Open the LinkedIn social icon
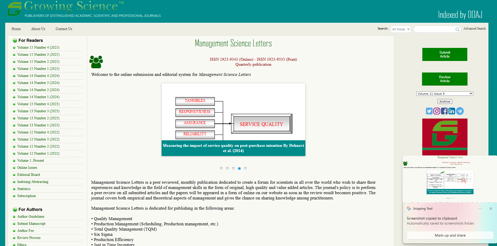This screenshot has width=497, height=246. click(452, 111)
